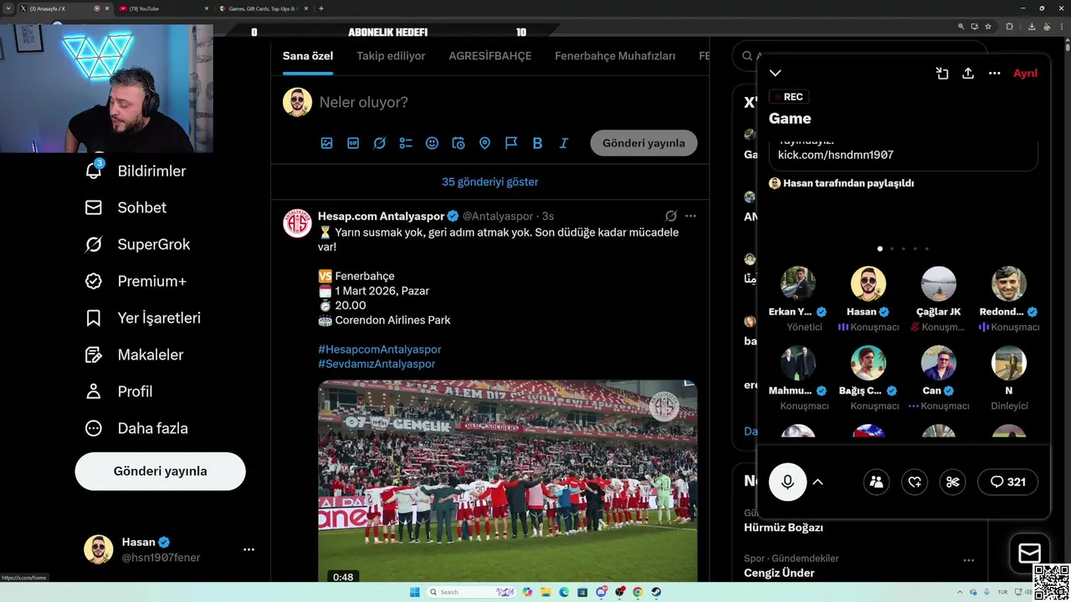Open account menu dots beside Hasan
Screen dimensions: 1071x602
(249, 549)
